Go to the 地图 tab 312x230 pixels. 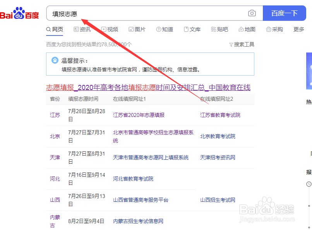click(x=247, y=29)
